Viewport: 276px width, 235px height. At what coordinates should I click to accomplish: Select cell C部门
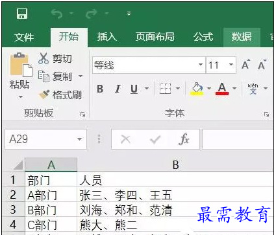[x=51, y=225]
